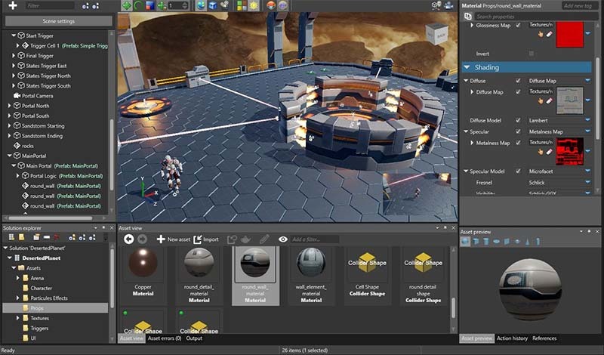Toggle the eye filter icon in Asset view
604x355 pixels.
click(x=283, y=239)
